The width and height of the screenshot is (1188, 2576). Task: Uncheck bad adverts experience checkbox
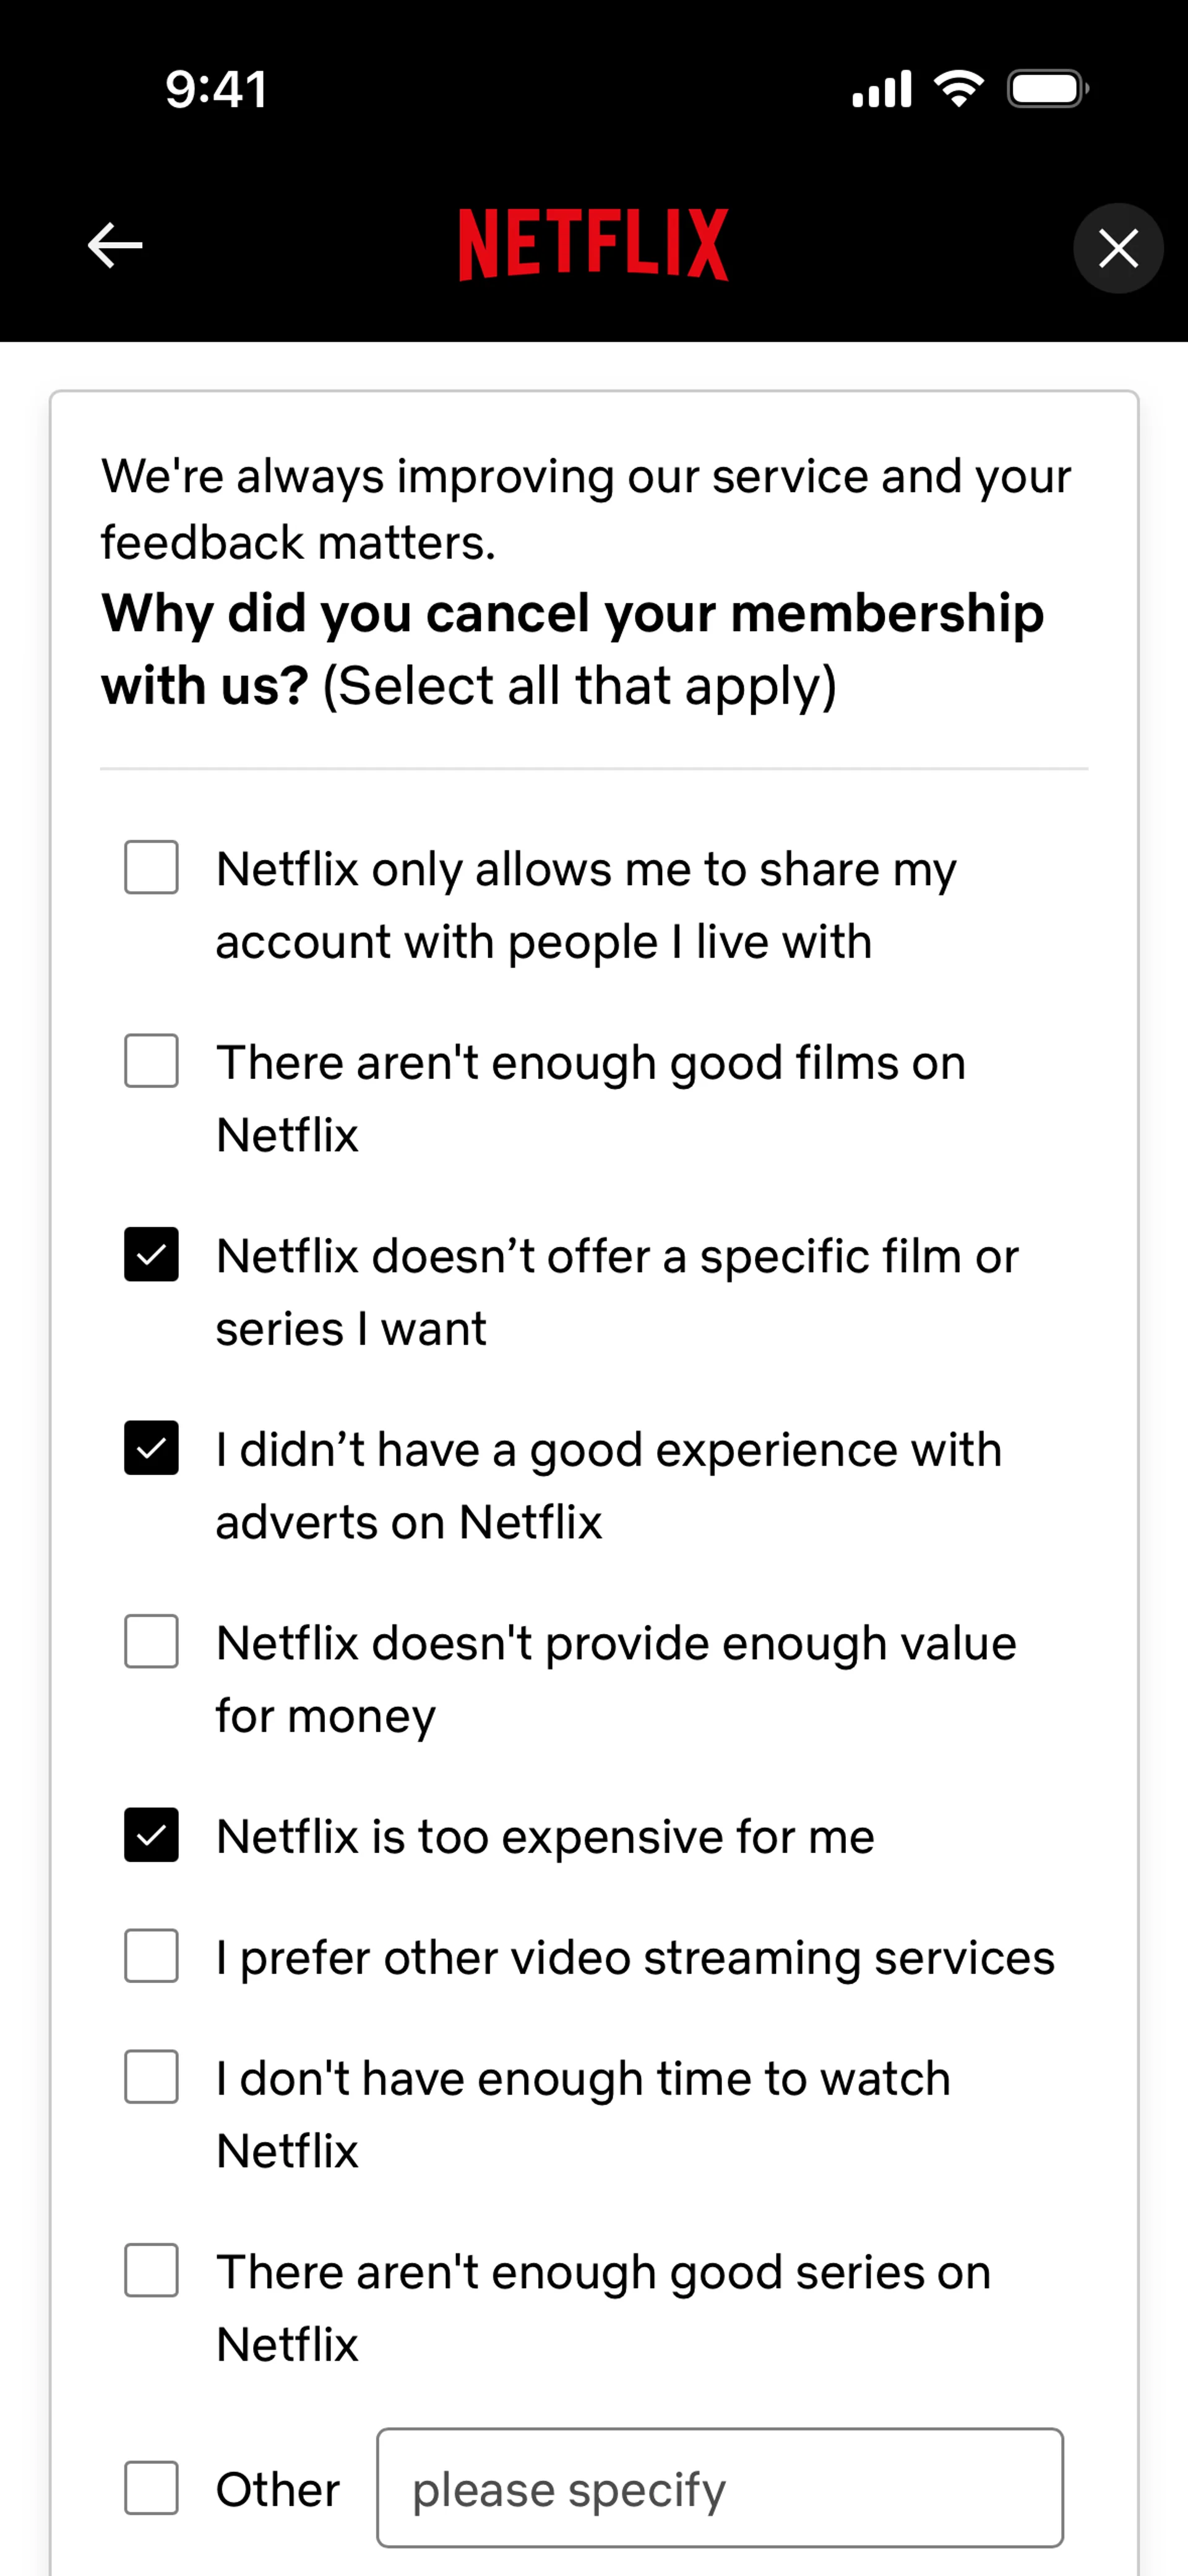pyautogui.click(x=151, y=1448)
